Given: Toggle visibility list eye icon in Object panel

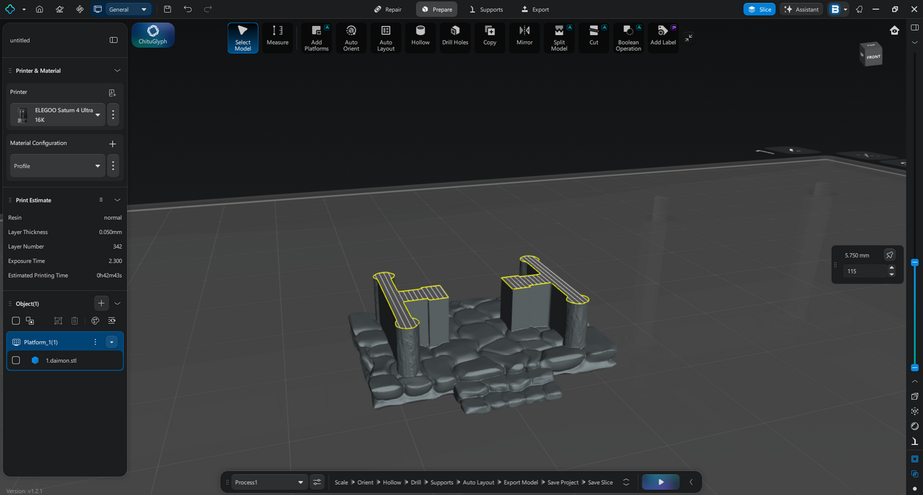Looking at the screenshot, I should coord(112,321).
